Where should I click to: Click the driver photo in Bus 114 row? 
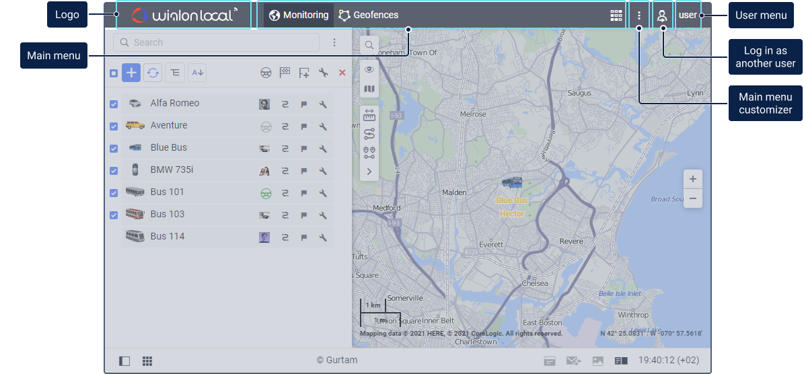point(264,237)
